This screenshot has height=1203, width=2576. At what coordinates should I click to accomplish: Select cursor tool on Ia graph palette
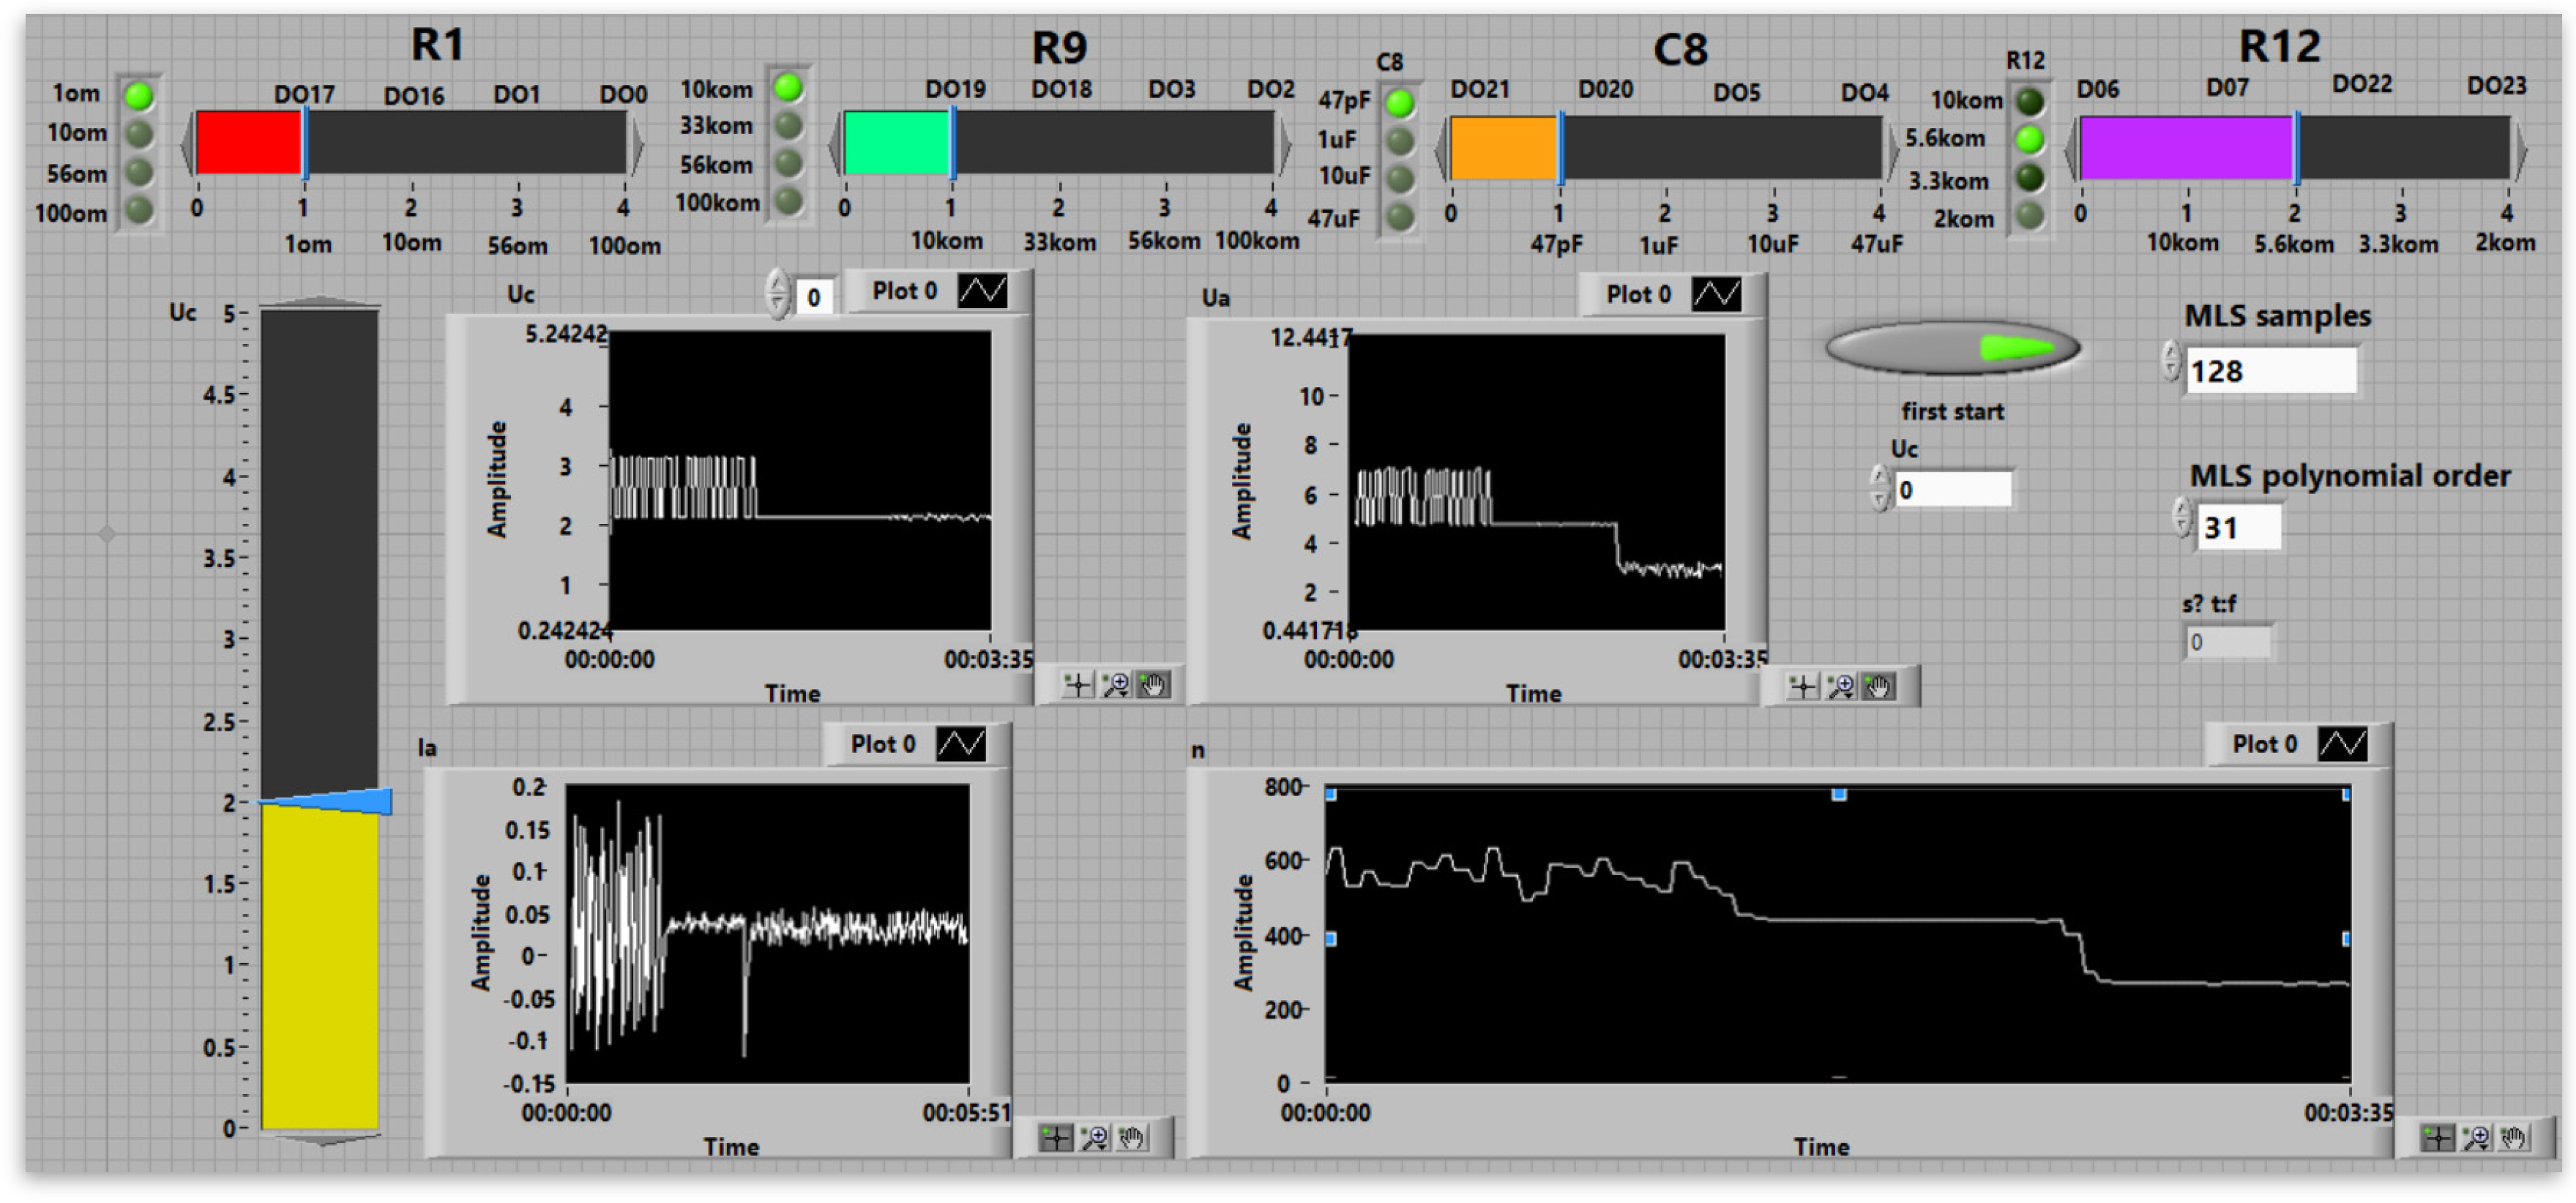click(1056, 1137)
